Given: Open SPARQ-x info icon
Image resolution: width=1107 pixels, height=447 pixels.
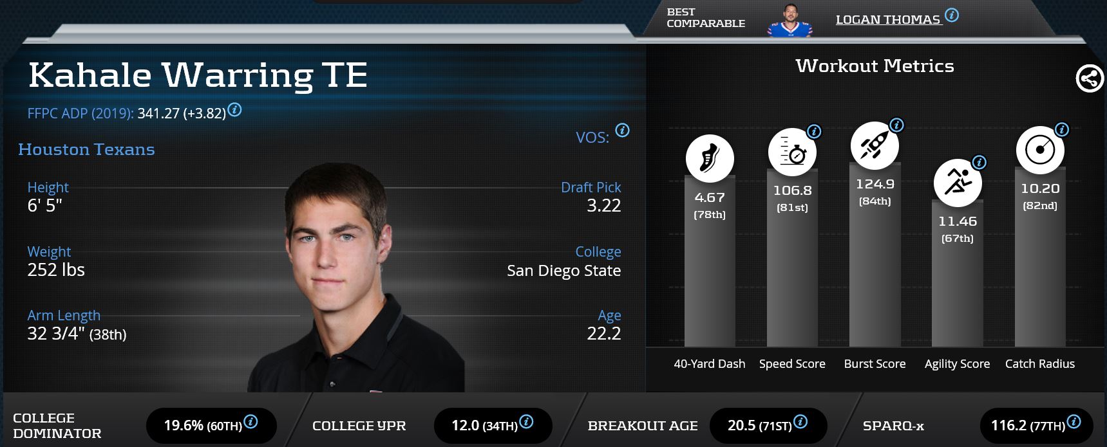Looking at the screenshot, I should (x=1074, y=422).
